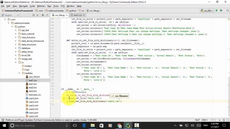Viewport: 230px width, 129px height.
Task: Click the intention lightbulb in gutter
Action: (64, 98)
